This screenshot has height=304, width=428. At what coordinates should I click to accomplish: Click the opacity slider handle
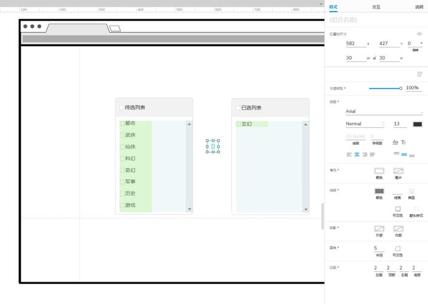pos(401,88)
